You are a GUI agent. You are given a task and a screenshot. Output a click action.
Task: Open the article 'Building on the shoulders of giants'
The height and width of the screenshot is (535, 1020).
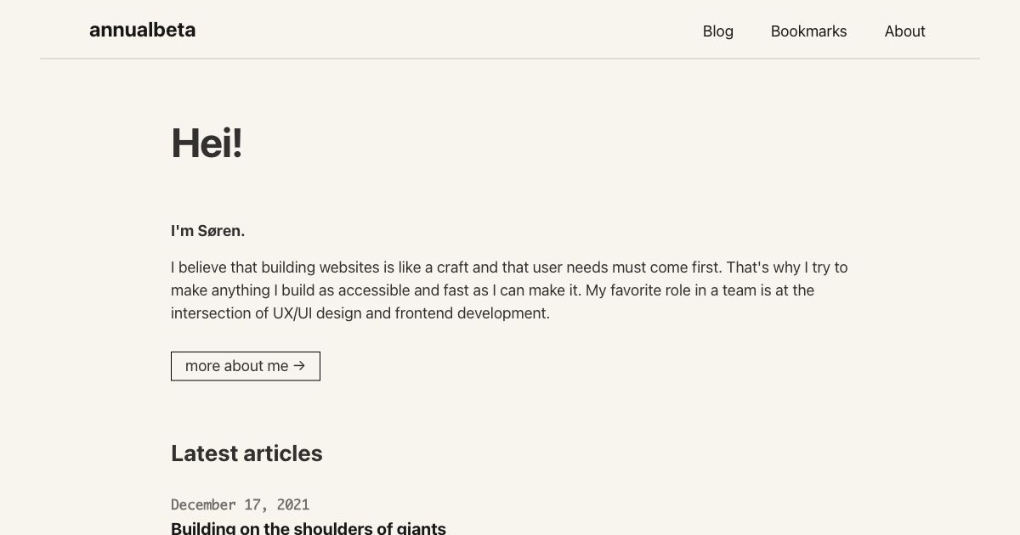coord(309,527)
